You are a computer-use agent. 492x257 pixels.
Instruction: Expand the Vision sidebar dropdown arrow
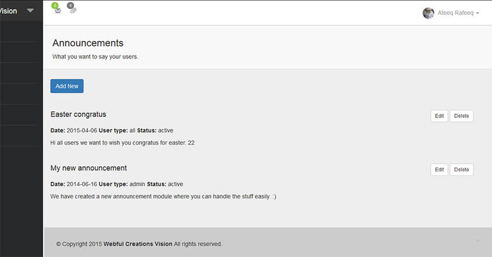point(30,11)
